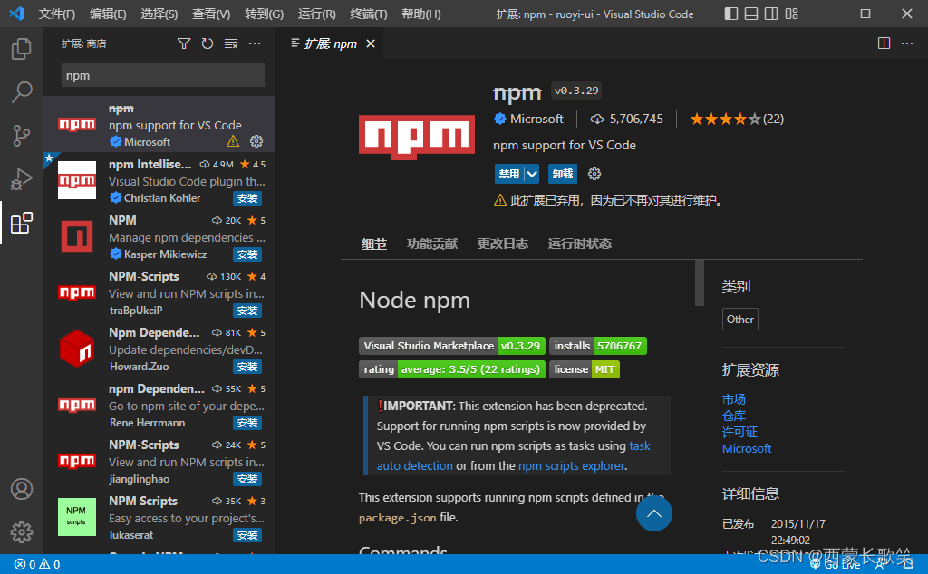Viewport: 928px width, 574px height.
Task: Toggle primary side bar layout button
Action: tap(731, 14)
